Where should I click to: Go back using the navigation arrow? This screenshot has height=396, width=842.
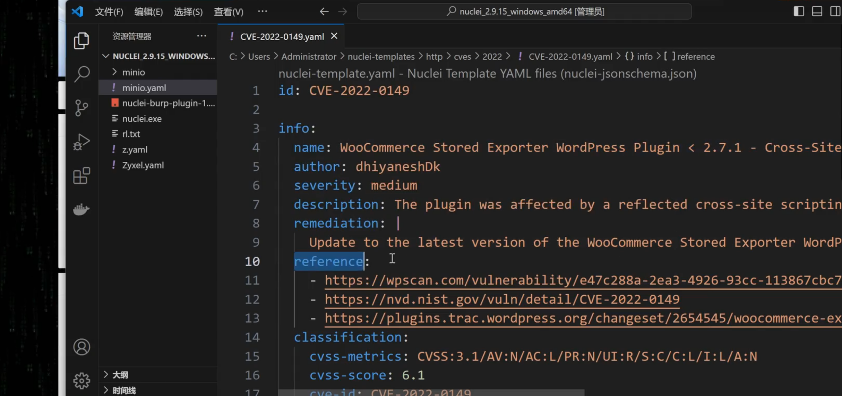pyautogui.click(x=324, y=12)
